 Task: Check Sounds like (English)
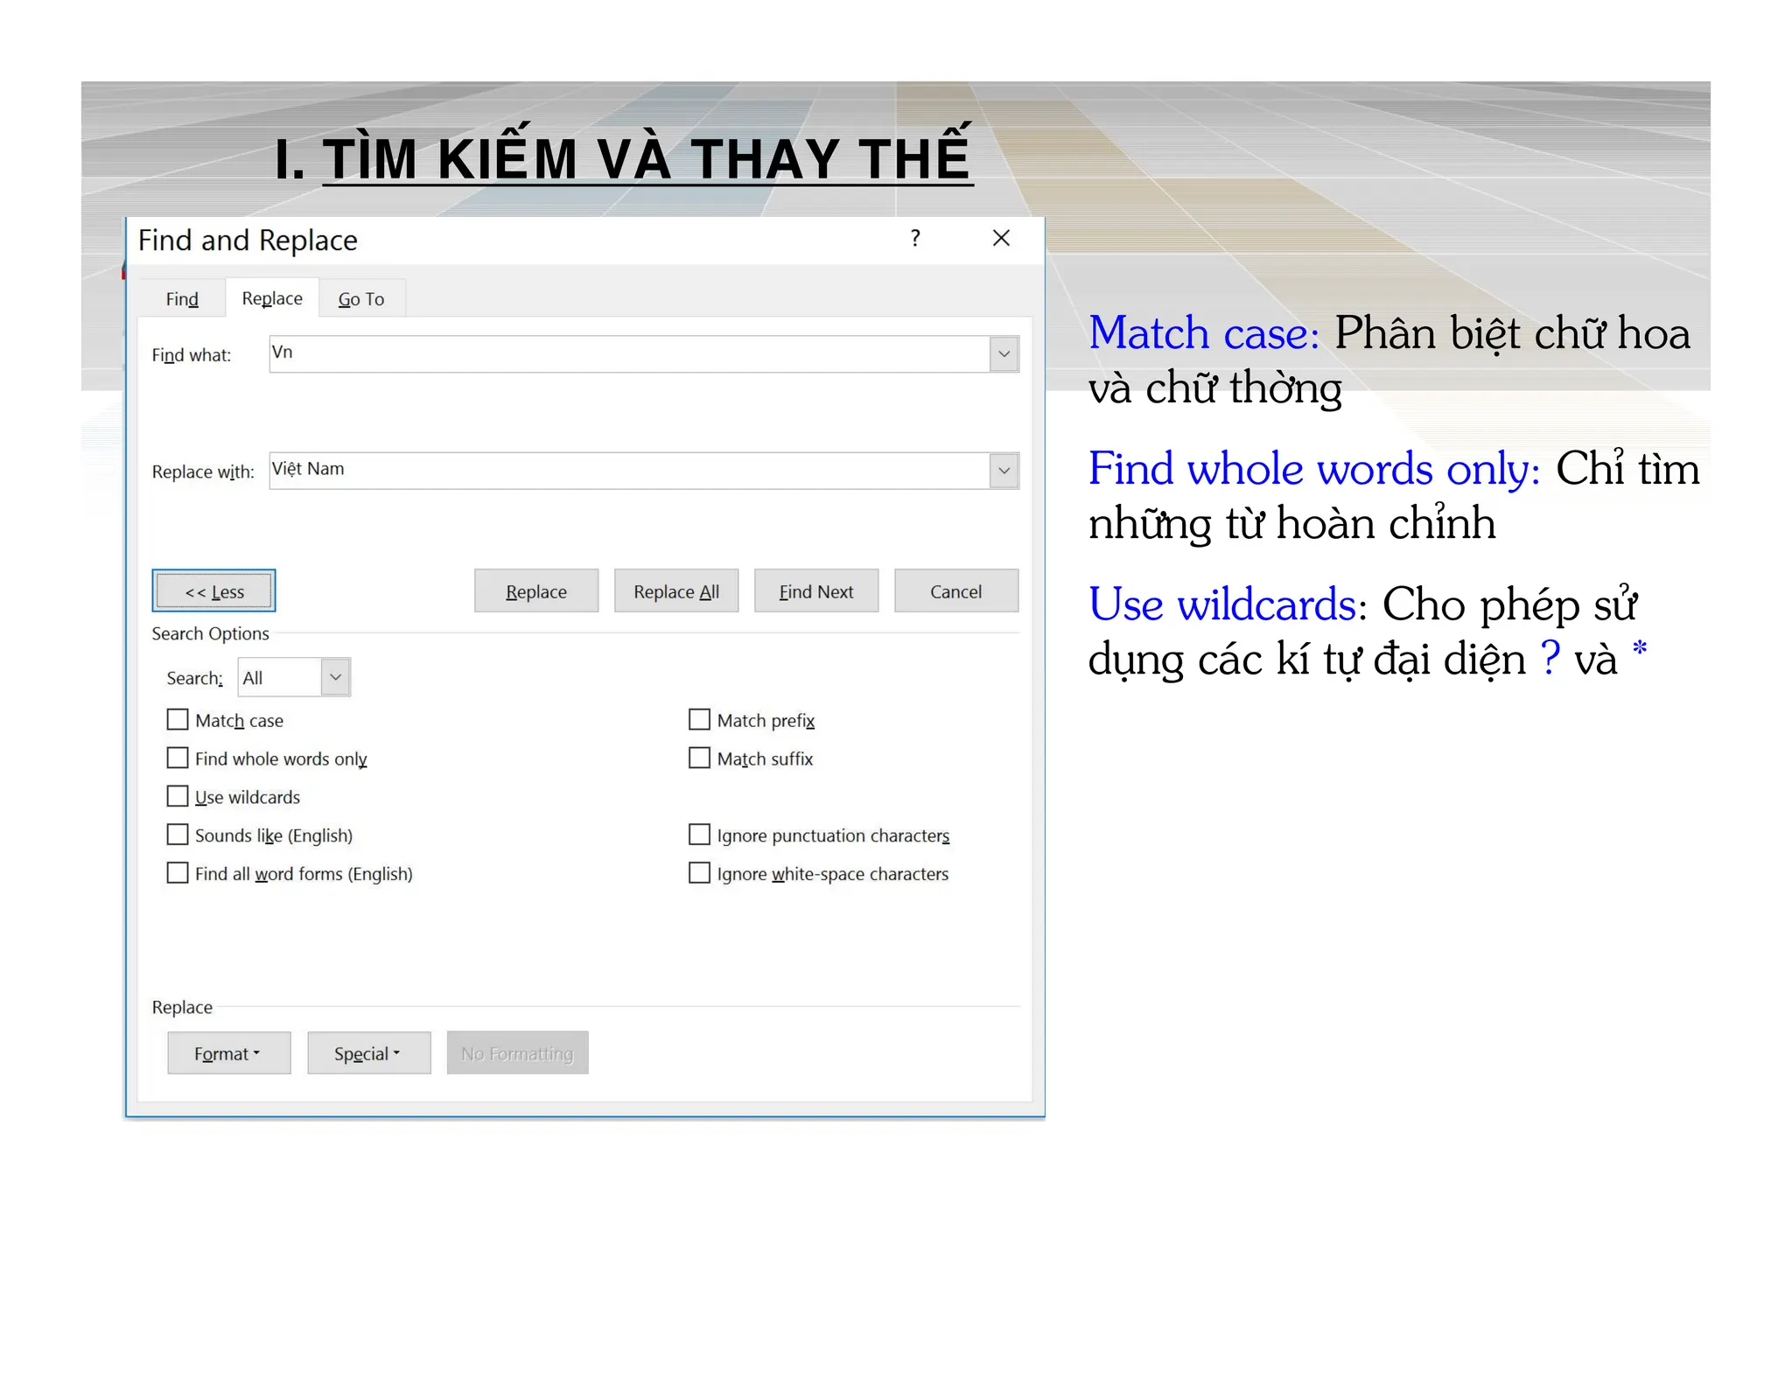tap(178, 835)
